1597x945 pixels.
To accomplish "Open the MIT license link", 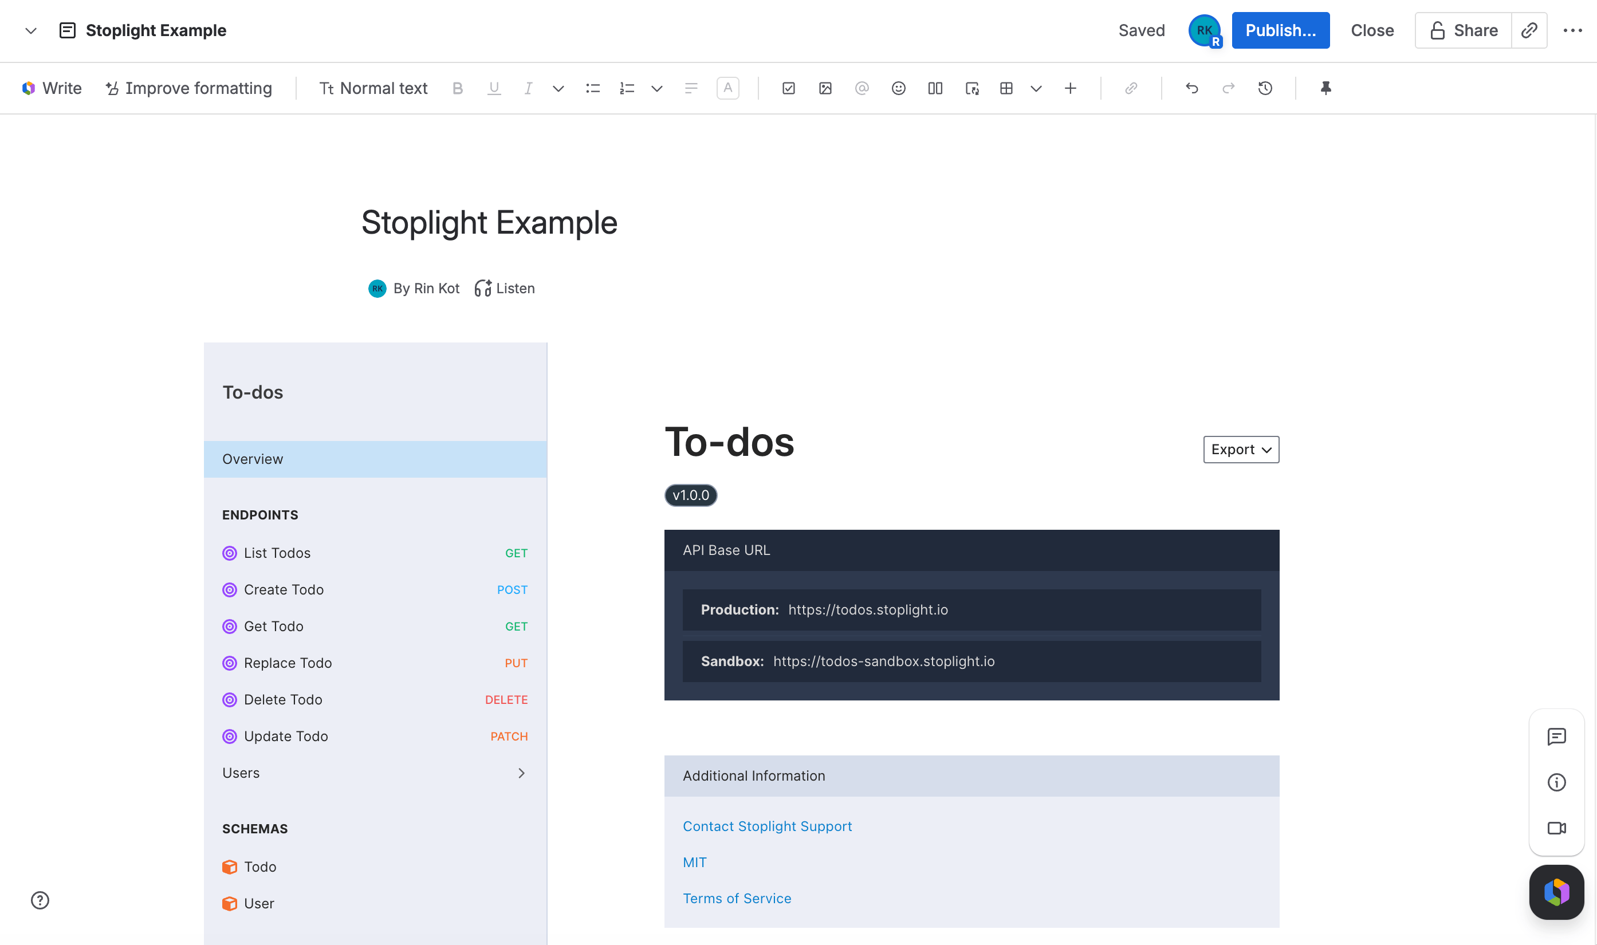I will click(695, 862).
